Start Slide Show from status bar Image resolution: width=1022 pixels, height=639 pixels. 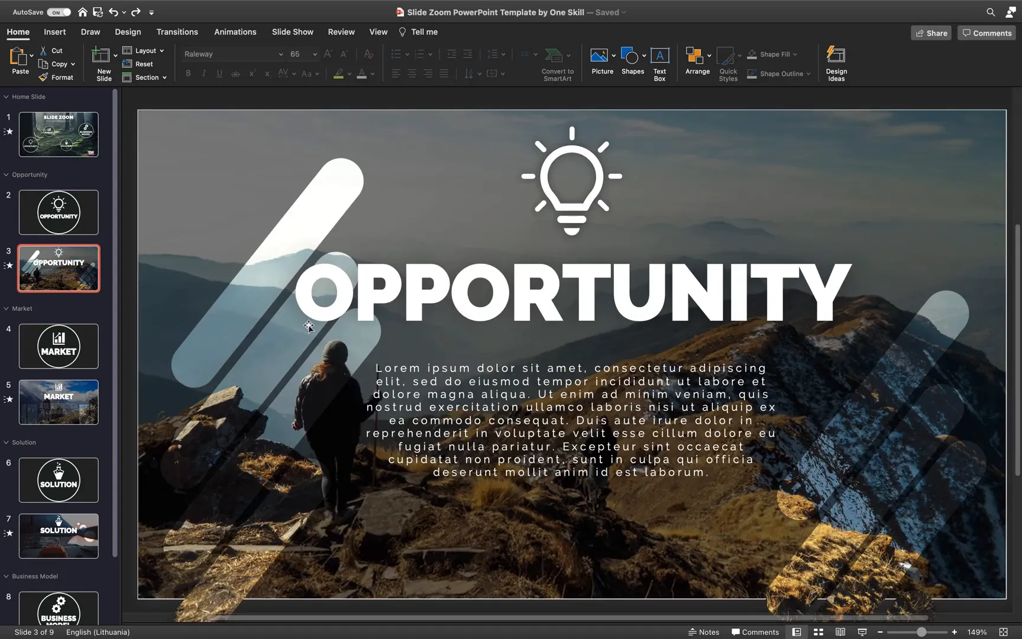(x=862, y=632)
